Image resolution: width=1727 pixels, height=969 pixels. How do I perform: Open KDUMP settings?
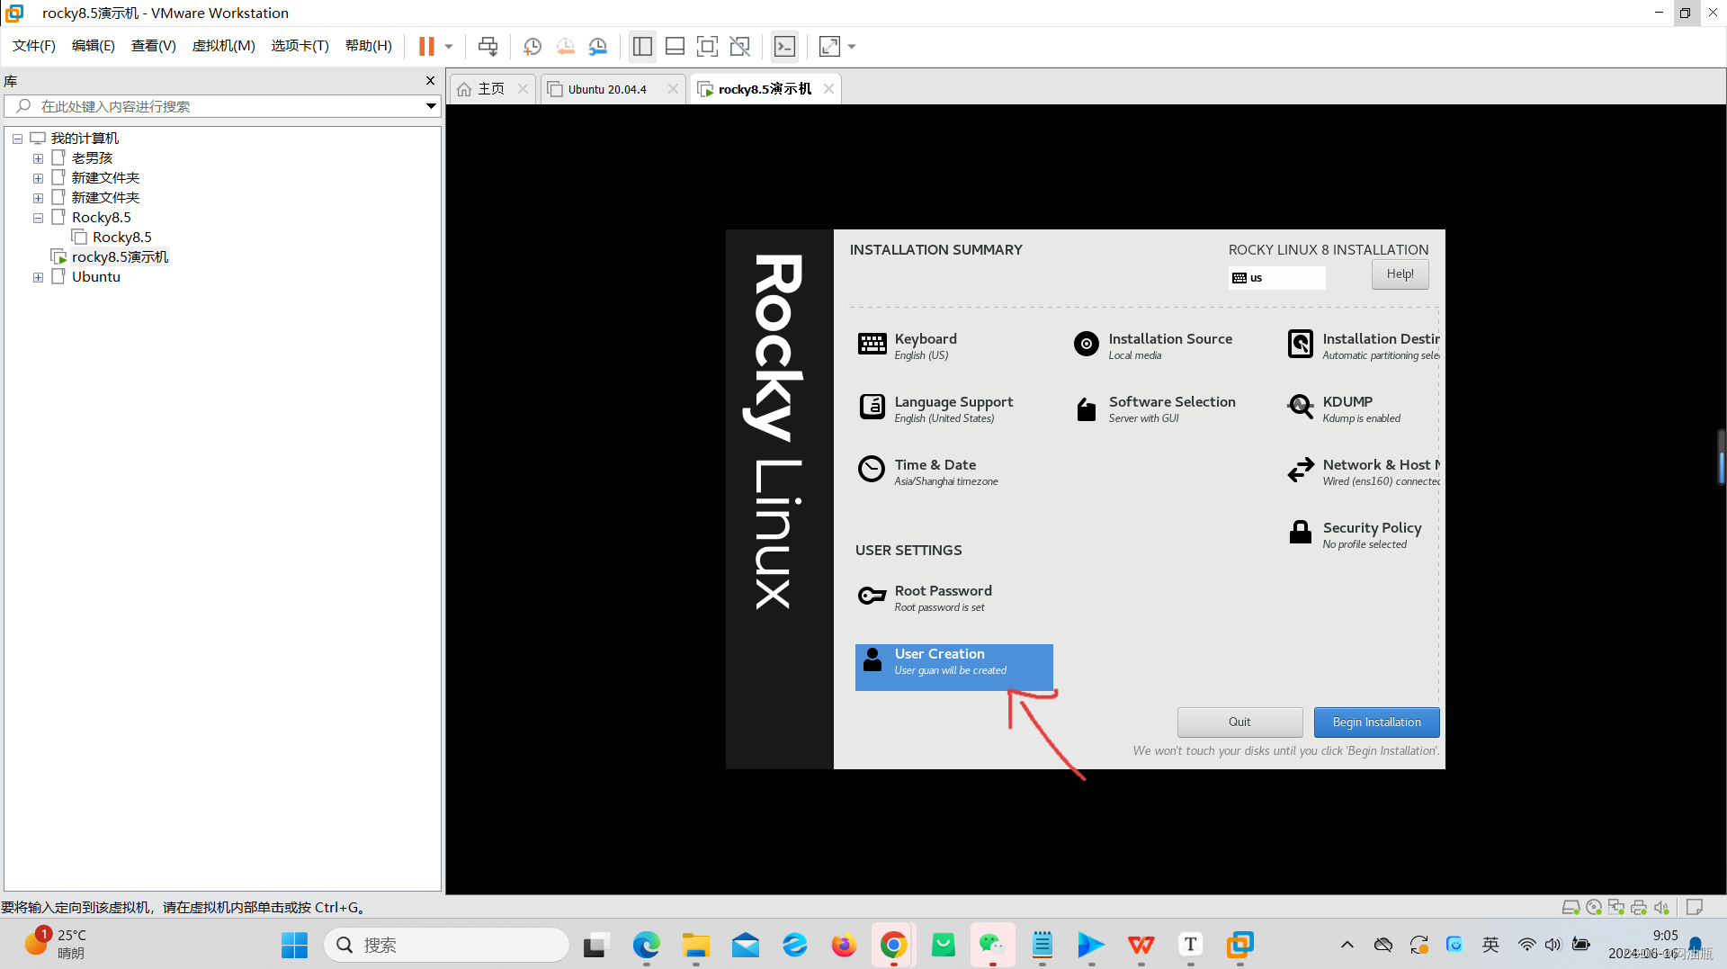[1344, 408]
